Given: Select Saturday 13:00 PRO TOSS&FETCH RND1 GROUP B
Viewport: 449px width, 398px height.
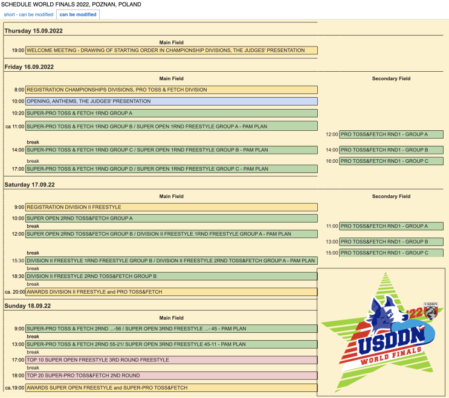Looking at the screenshot, I should pyautogui.click(x=391, y=242).
